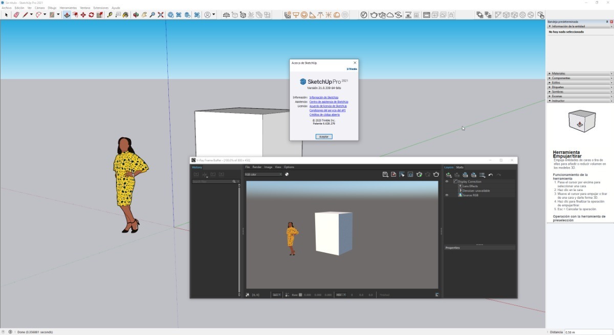The width and height of the screenshot is (614, 335).
Task: Open Acuerdo de licencia de SketchUp link
Action: (x=328, y=106)
